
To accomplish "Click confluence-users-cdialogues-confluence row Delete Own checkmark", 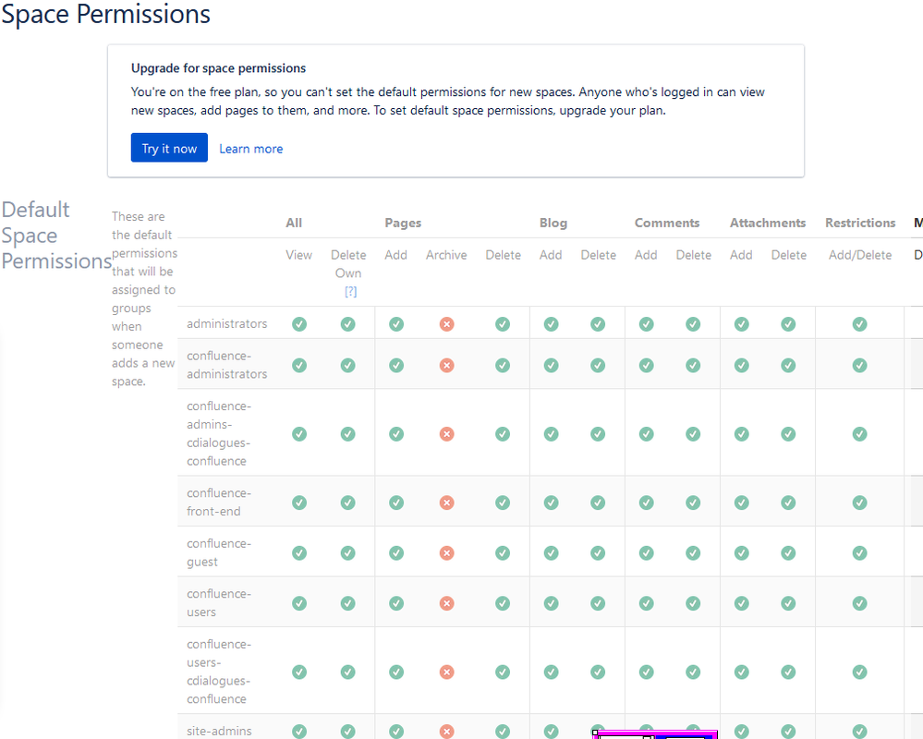I will (x=348, y=672).
